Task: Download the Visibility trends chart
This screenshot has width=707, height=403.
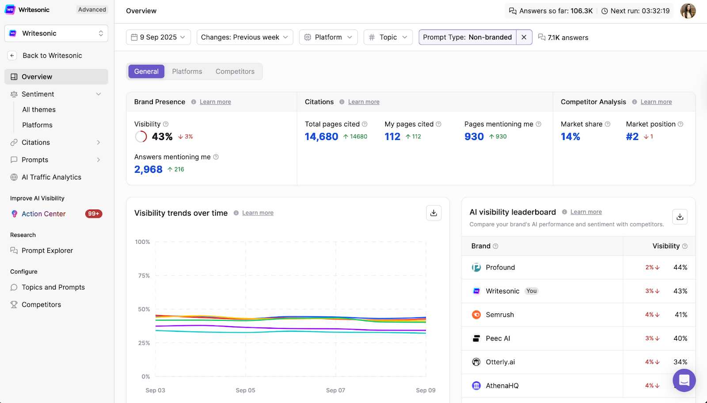Action: 433,213
